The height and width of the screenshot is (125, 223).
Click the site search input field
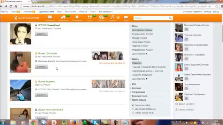[151, 18]
